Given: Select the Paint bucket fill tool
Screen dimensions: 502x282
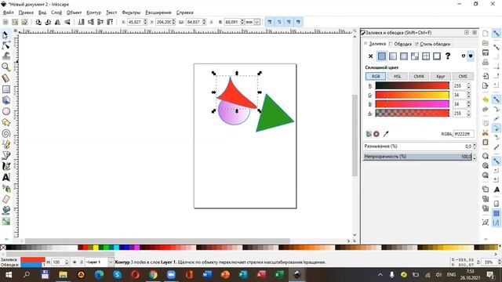Looking at the screenshot, I should [5, 210].
